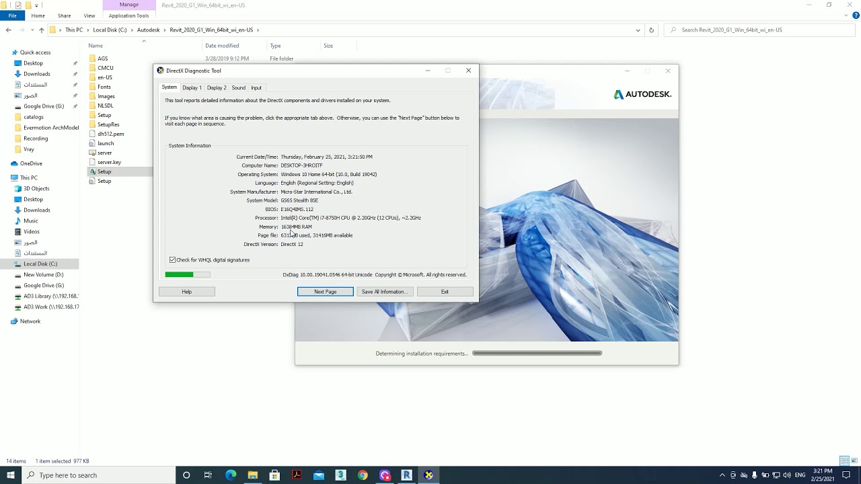
Task: Click the Exit button in DxDiag
Action: point(445,292)
